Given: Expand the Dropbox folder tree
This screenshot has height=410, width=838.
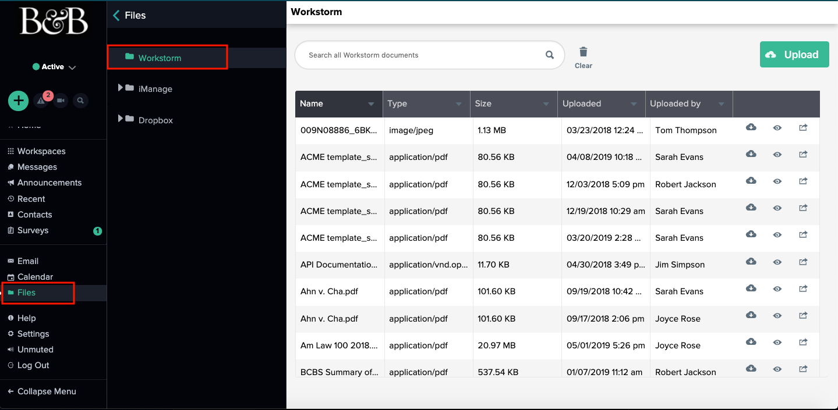Looking at the screenshot, I should coord(121,119).
